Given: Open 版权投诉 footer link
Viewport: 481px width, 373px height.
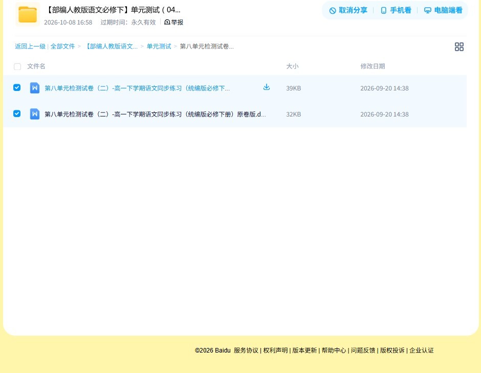Looking at the screenshot, I should click(x=392, y=351).
